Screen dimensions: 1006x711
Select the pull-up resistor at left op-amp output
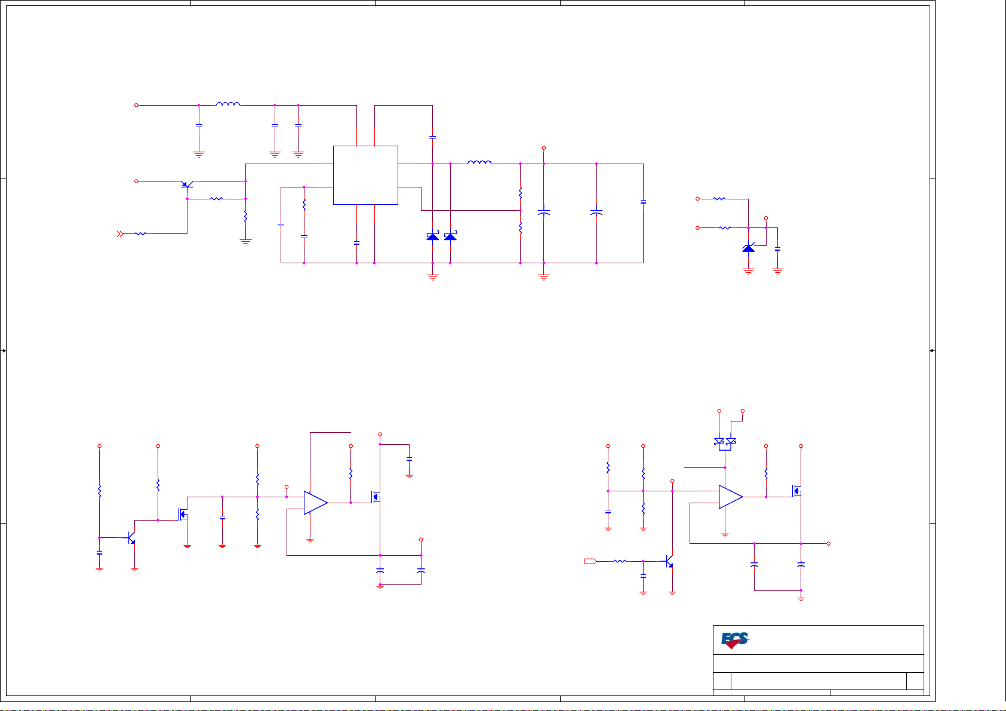(351, 473)
